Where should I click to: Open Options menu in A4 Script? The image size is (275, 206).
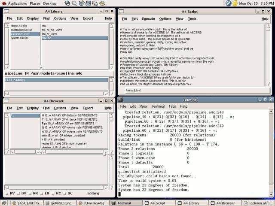tap(165, 18)
